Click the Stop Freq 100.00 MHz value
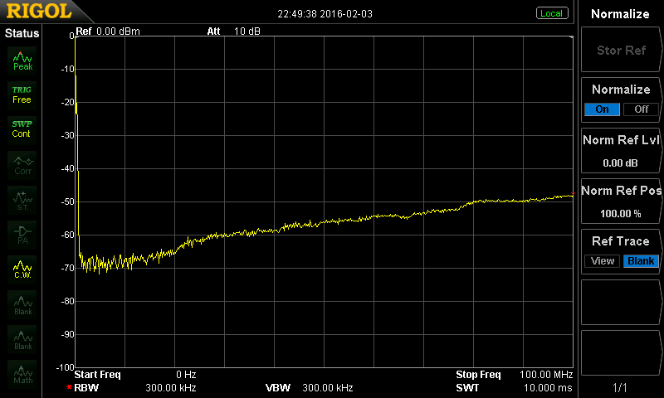 point(546,375)
